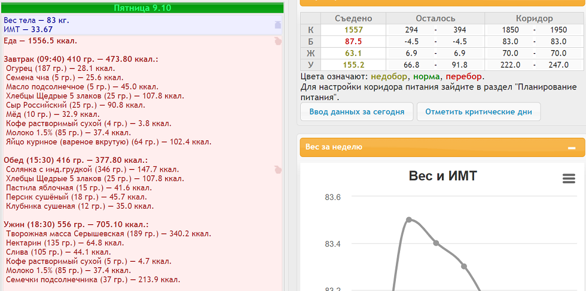Click the Отметить критические дни button
Screen dimensions: 586x291
point(479,112)
